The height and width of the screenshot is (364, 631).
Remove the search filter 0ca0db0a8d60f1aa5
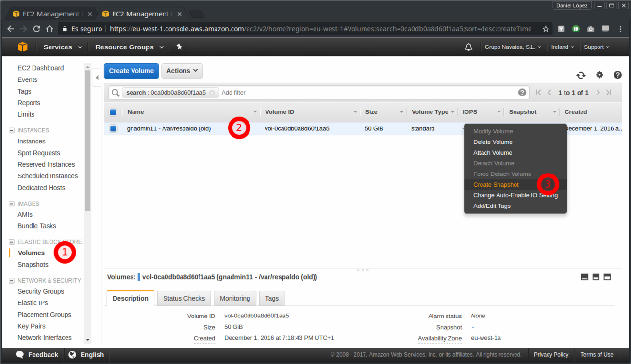coord(212,93)
